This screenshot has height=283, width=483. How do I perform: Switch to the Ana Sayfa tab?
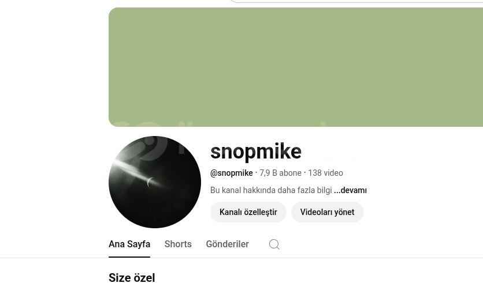(x=129, y=244)
